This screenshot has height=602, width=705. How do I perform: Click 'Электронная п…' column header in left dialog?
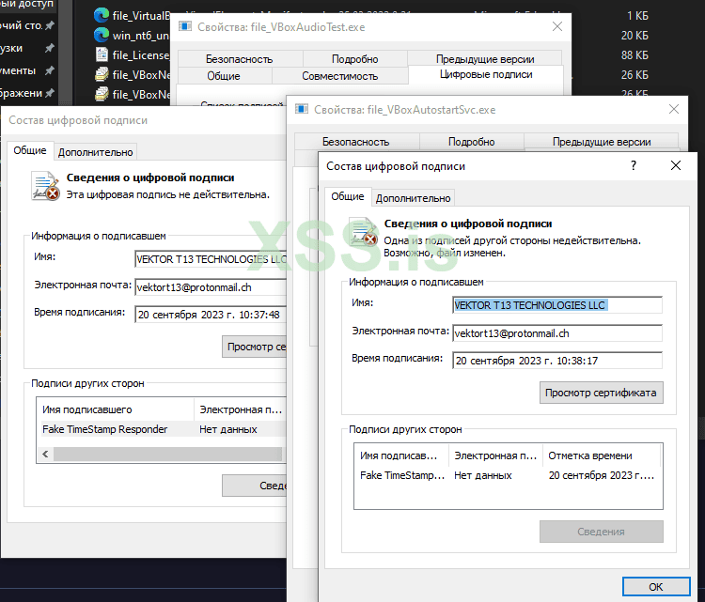(x=241, y=409)
